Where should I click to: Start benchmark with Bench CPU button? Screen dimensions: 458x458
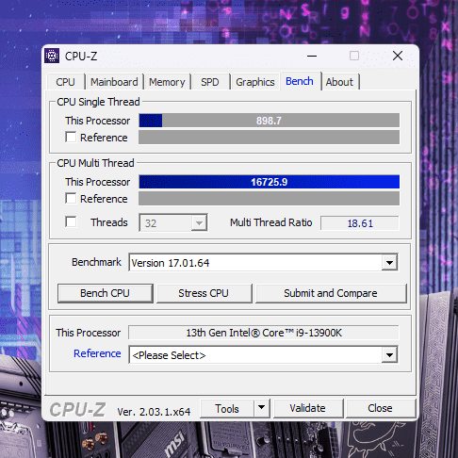tap(106, 293)
